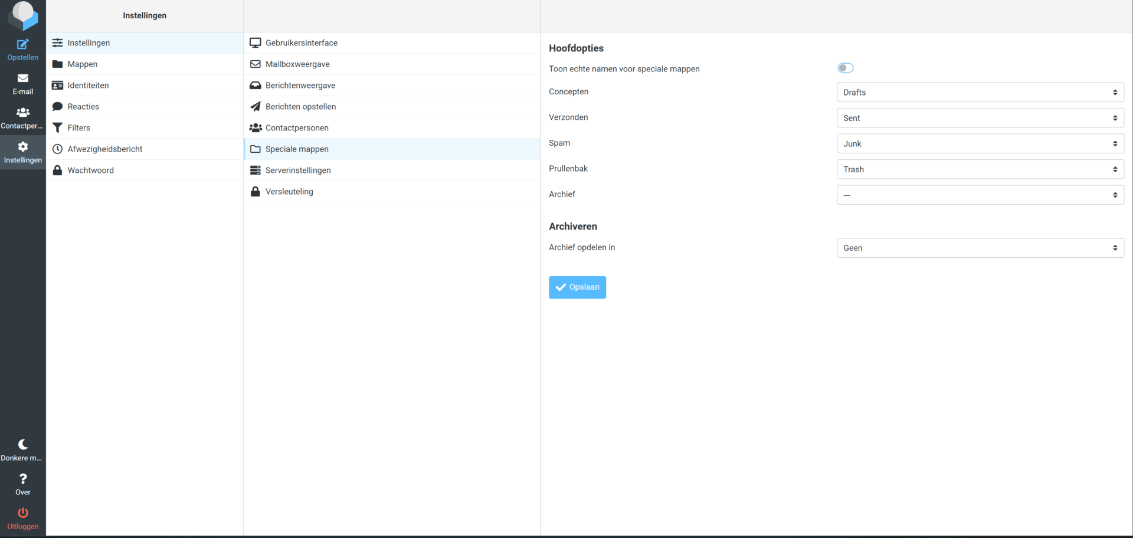Select the Speciale mappen preferences section
1133x538 pixels.
pyautogui.click(x=392, y=149)
